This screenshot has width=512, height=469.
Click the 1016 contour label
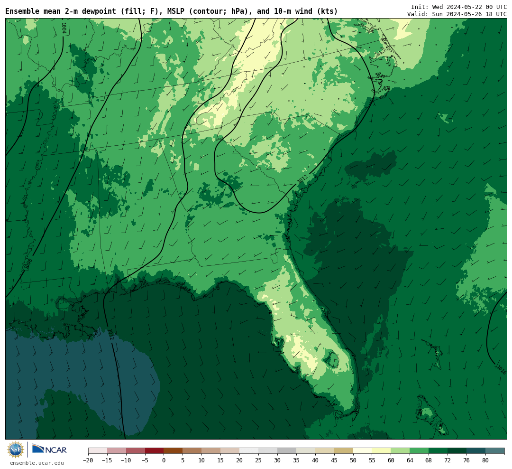coord(501,369)
